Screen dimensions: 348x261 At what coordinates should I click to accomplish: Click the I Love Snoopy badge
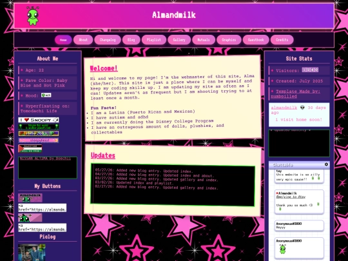(39, 120)
